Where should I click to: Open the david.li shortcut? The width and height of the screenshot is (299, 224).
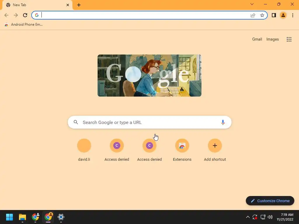click(84, 150)
